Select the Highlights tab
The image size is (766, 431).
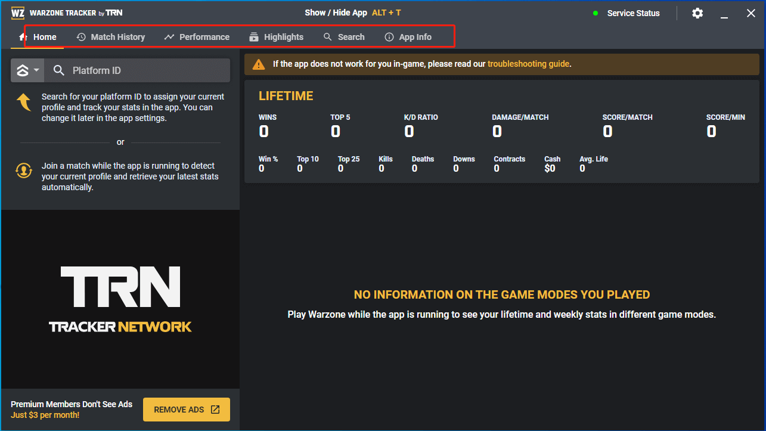(x=276, y=37)
